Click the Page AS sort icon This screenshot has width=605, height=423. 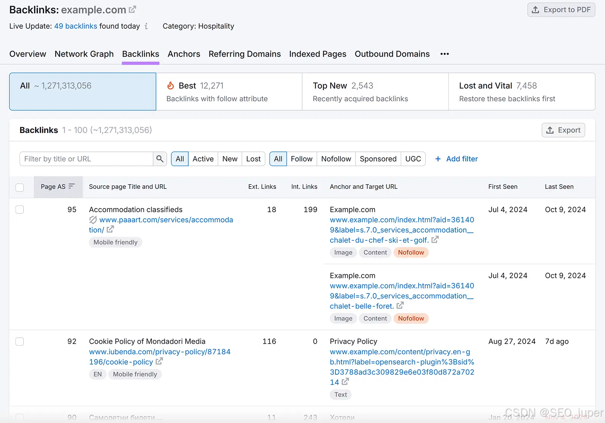[71, 186]
